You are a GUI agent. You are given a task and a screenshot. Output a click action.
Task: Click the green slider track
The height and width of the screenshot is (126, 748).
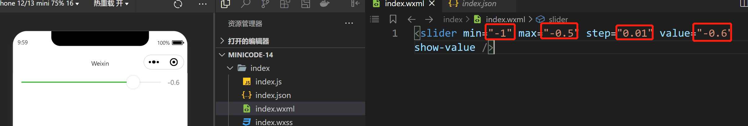[74, 82]
